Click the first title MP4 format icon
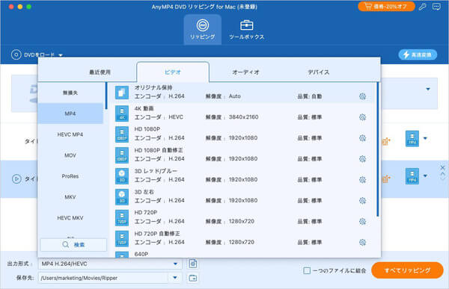Viewport: 449px width, 289px height. point(412,139)
